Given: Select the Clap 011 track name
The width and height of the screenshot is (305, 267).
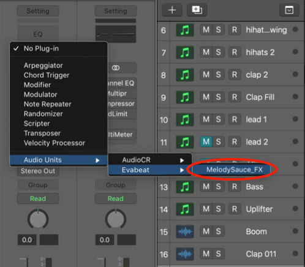Looking at the screenshot, I should coord(261,254).
